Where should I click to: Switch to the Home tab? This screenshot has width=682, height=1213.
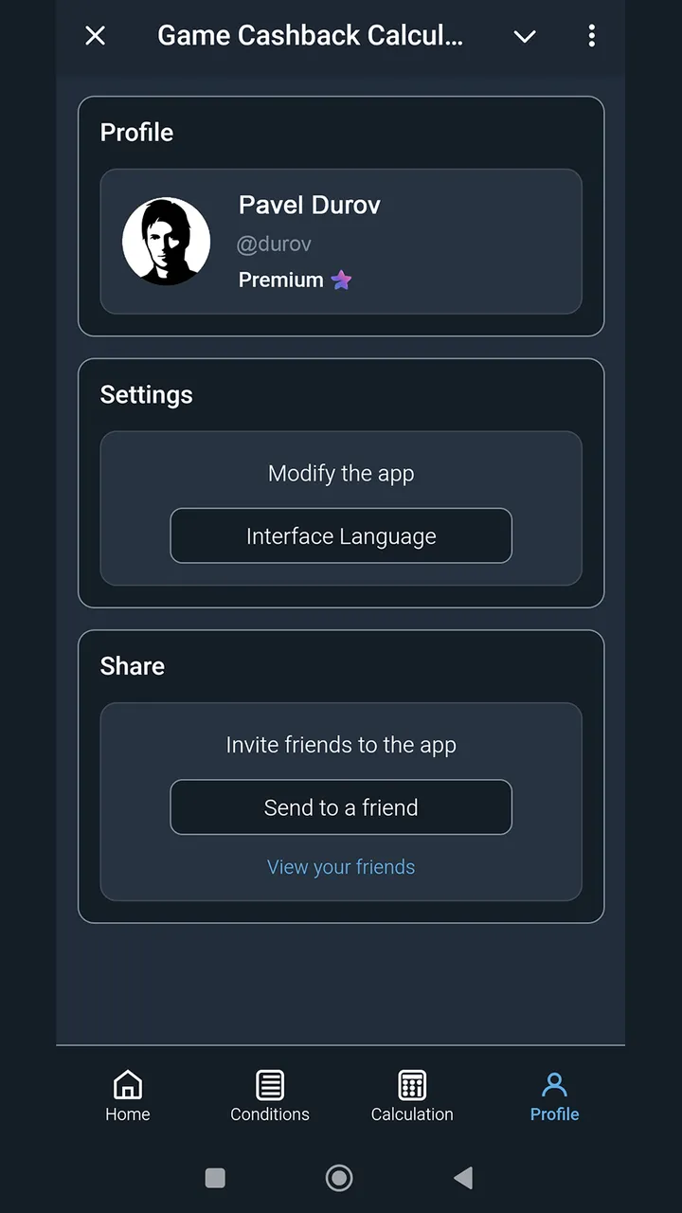pos(128,1096)
